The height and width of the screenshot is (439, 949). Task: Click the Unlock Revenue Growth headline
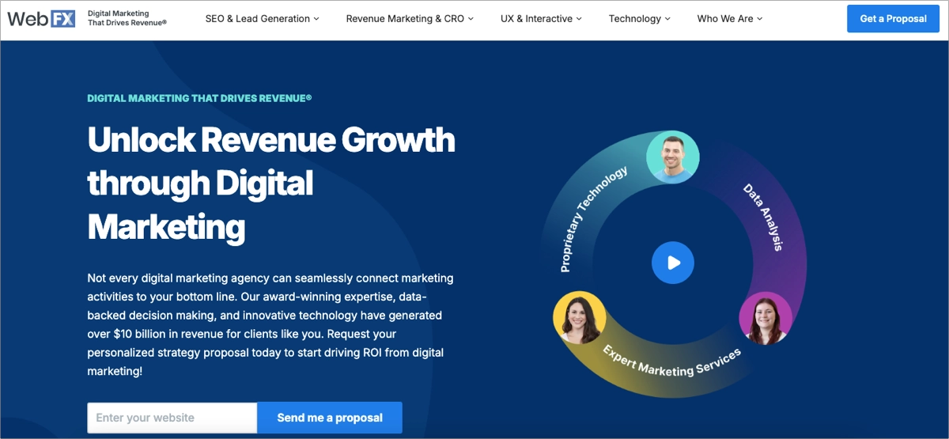[270, 184]
